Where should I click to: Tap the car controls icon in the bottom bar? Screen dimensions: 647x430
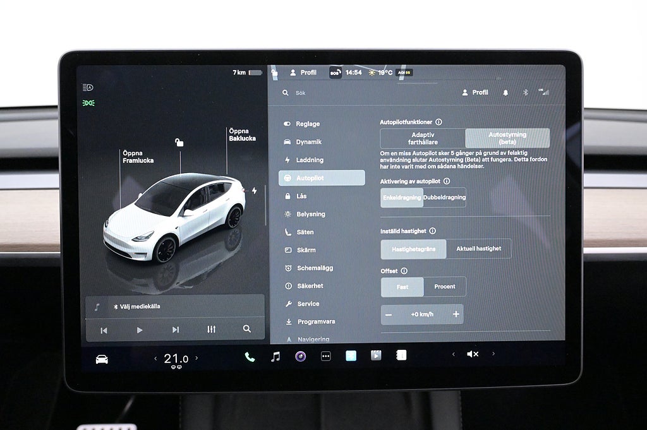102,359
